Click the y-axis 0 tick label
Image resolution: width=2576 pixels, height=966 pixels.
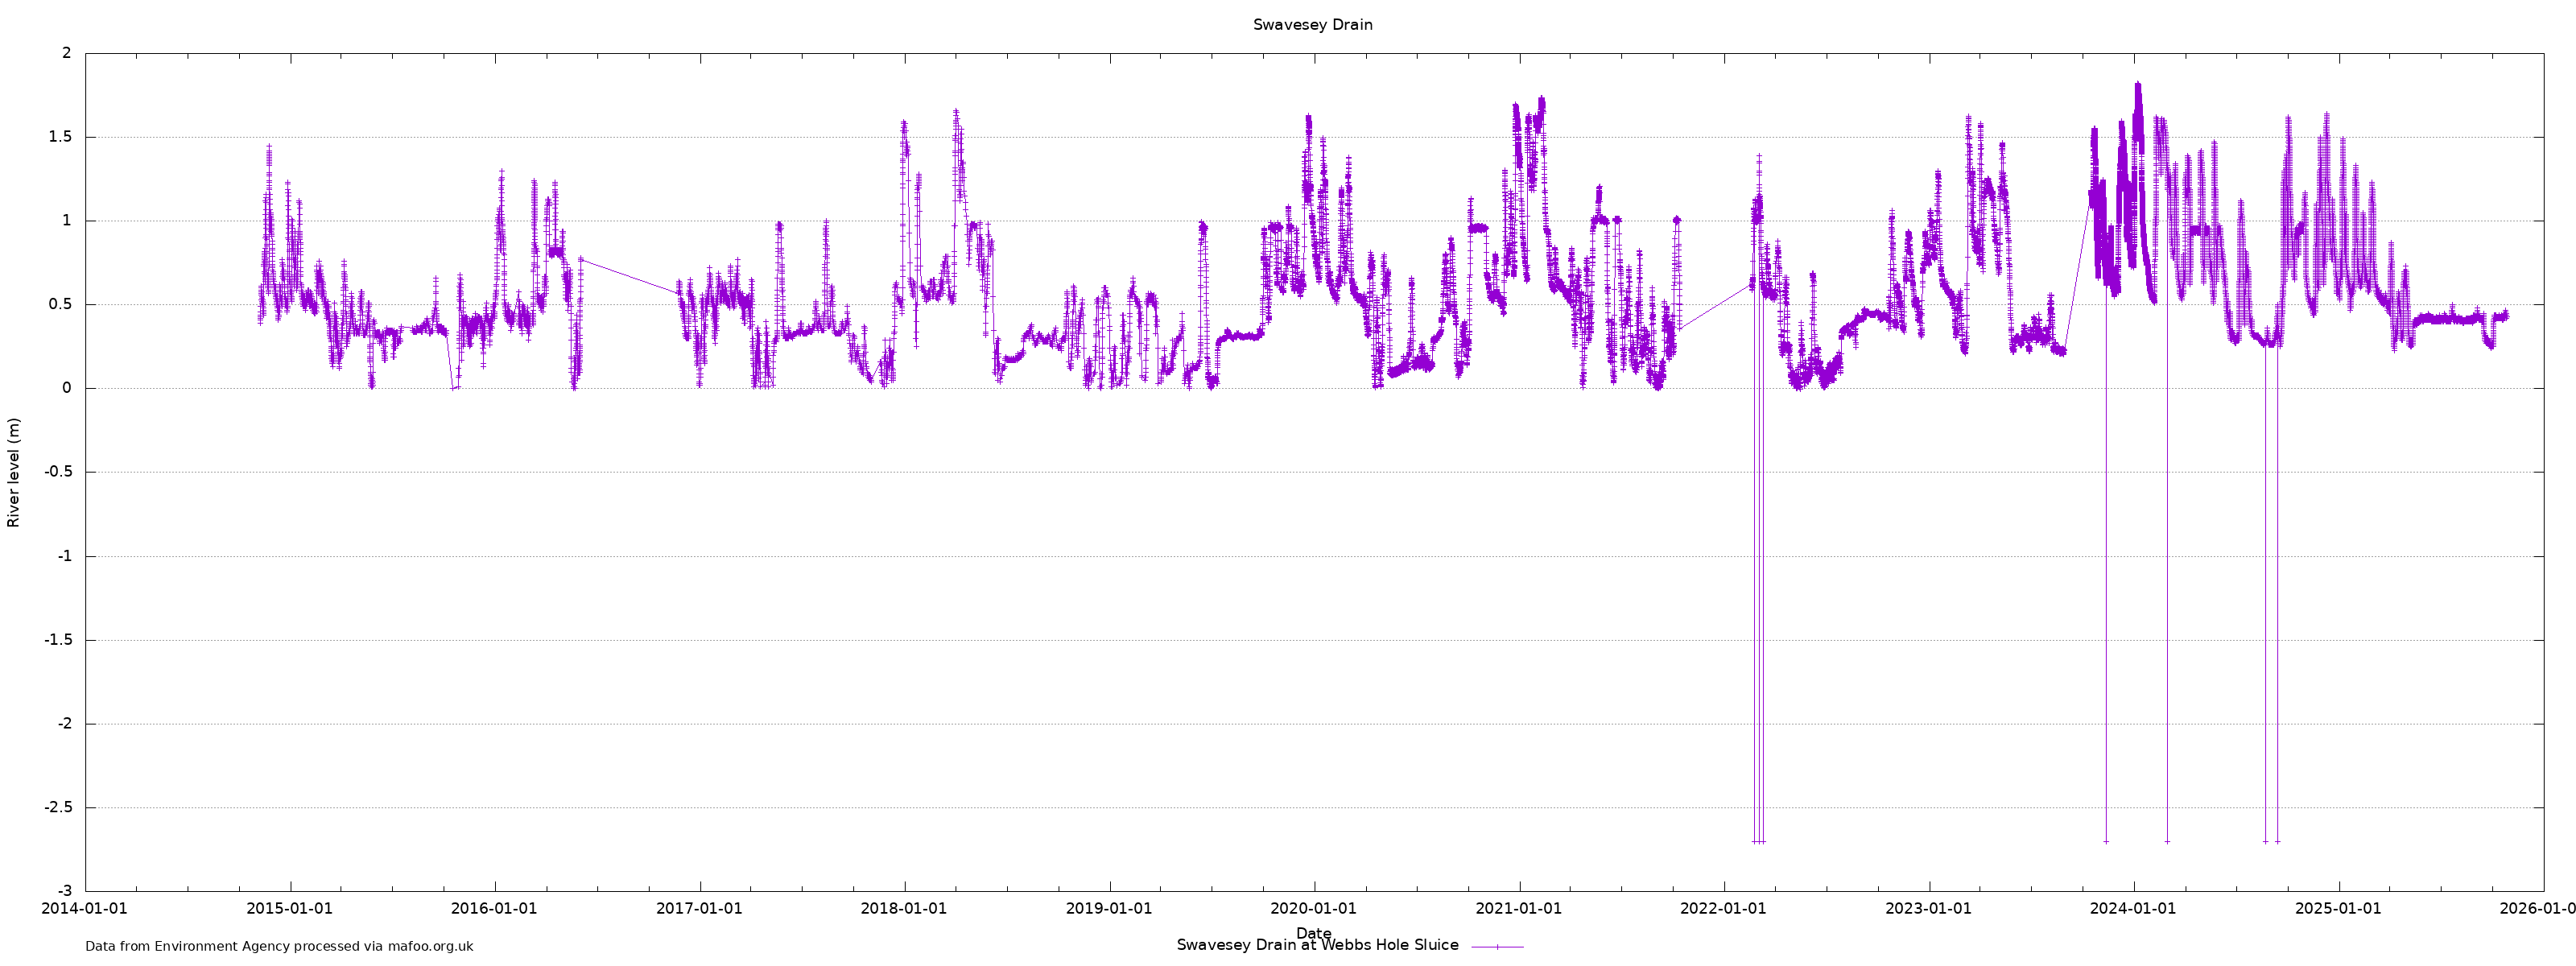coord(67,388)
